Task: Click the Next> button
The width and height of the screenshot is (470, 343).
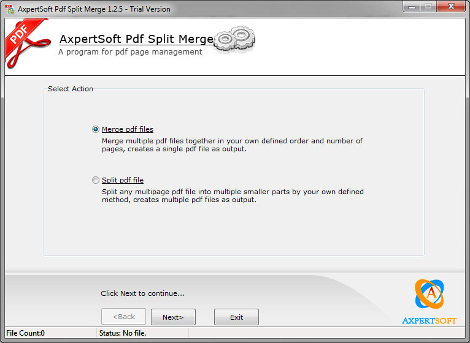Action: point(173,317)
